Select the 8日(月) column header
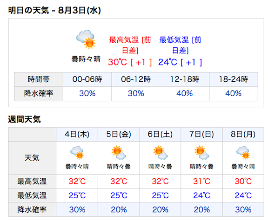This screenshot has width=268, height=221. (243, 134)
